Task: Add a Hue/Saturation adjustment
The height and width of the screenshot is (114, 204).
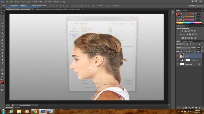Action: coord(181,35)
